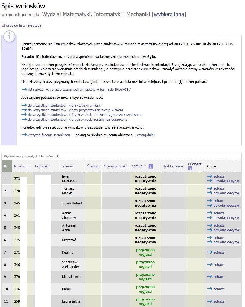Revoke the decision for Adam Zbigniew
Image resolution: width=245 pixels, height=307 pixels.
pos(226,218)
